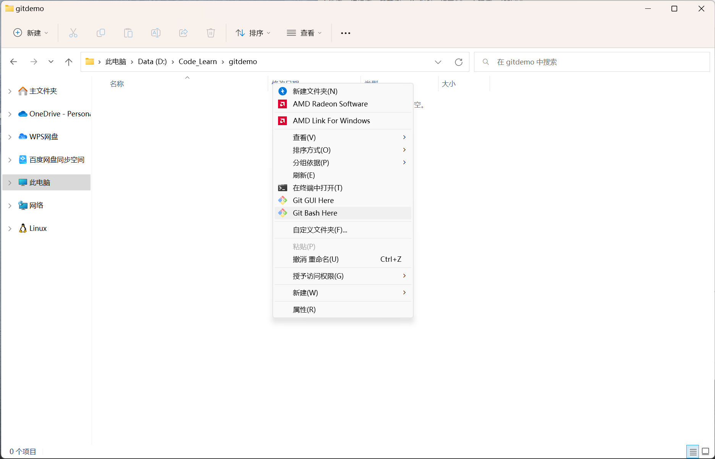Sort by the 名称 column header
Screen dimensions: 715x459
pos(117,84)
